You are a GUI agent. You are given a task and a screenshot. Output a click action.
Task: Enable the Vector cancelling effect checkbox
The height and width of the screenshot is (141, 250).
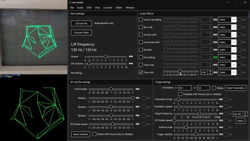(141, 20)
